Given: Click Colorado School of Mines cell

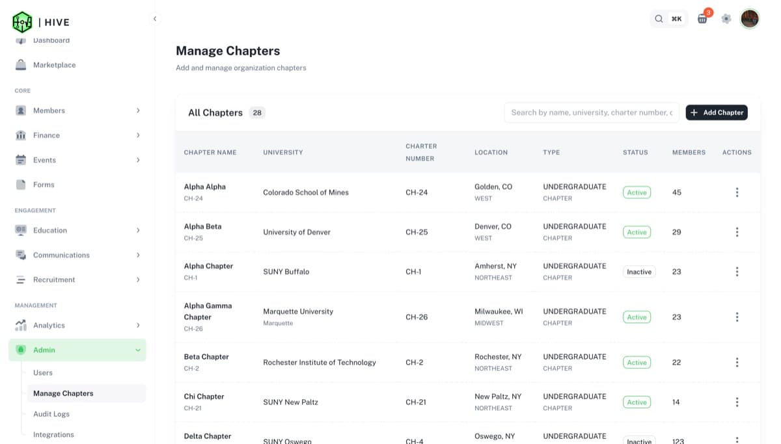Looking at the screenshot, I should [x=306, y=192].
